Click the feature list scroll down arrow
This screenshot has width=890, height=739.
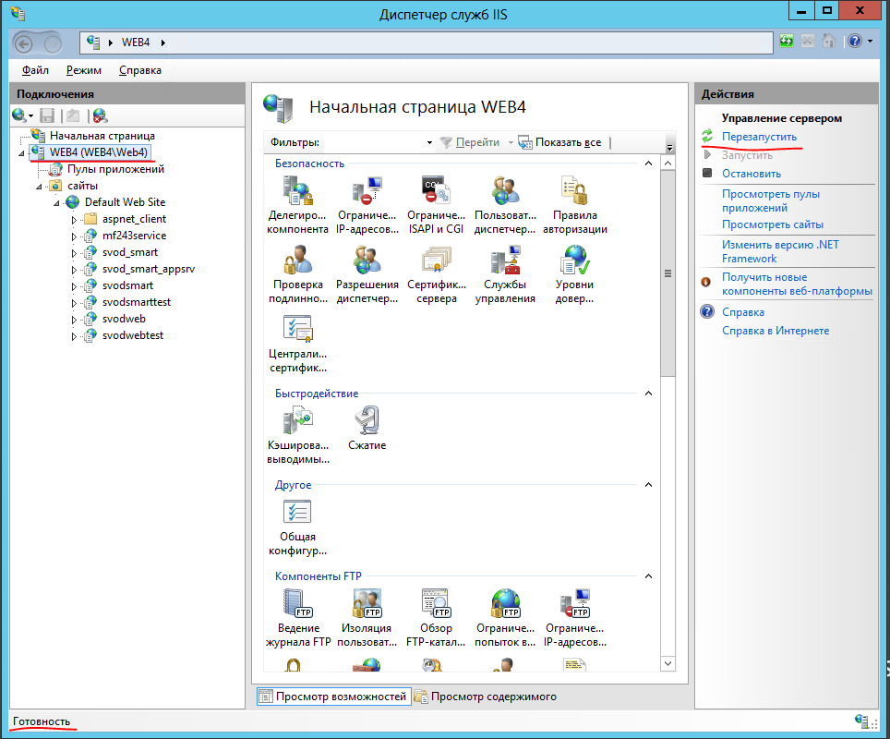click(668, 663)
